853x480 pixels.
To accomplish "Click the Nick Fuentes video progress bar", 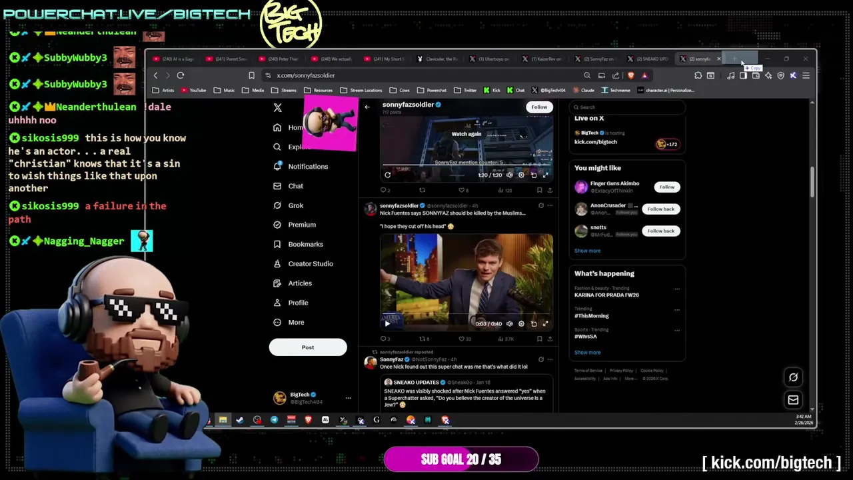I will (466, 314).
